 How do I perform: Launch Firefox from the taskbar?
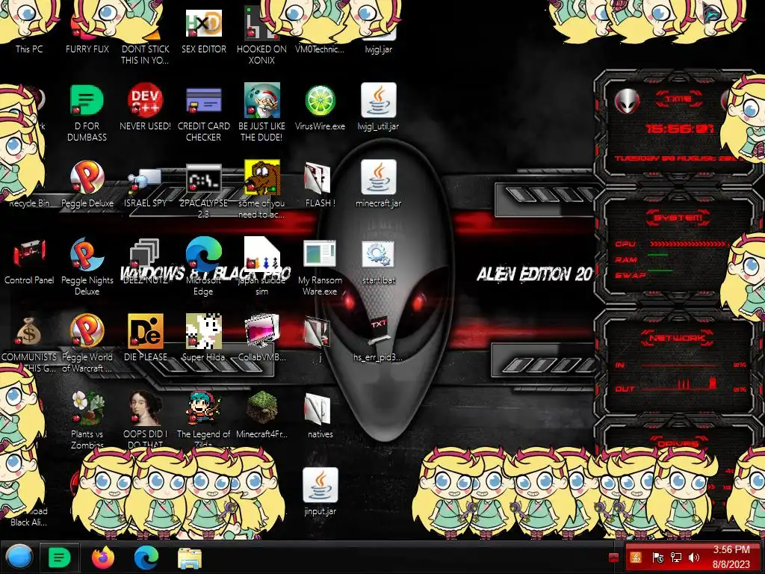pos(102,558)
